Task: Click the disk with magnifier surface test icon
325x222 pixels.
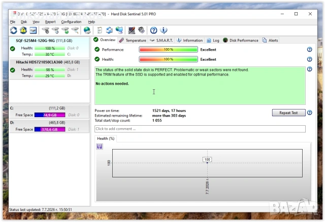Action: [x=75, y=30]
